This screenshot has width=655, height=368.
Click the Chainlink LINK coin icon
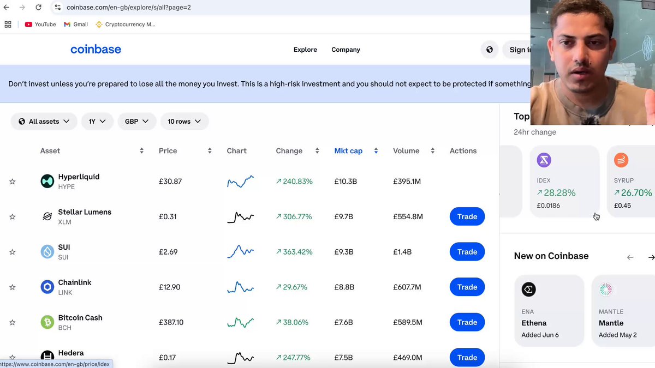coord(47,287)
